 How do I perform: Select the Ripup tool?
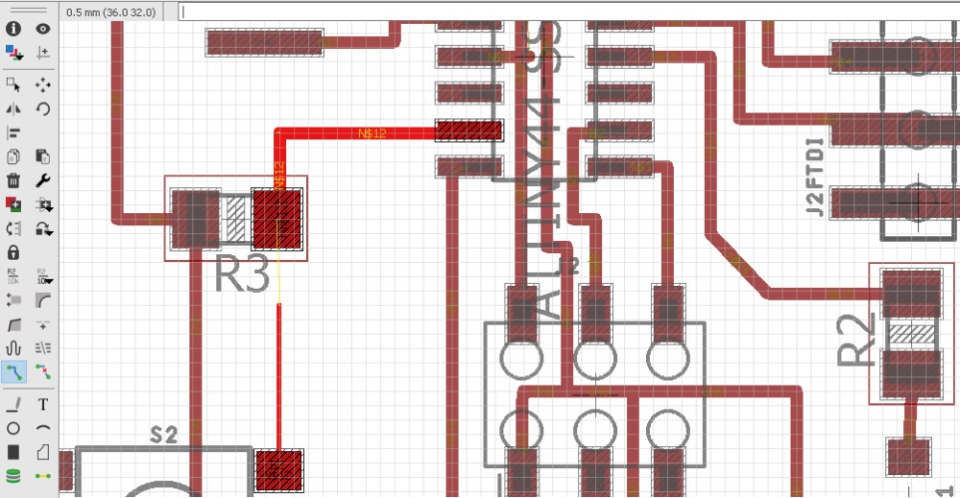(x=43, y=372)
